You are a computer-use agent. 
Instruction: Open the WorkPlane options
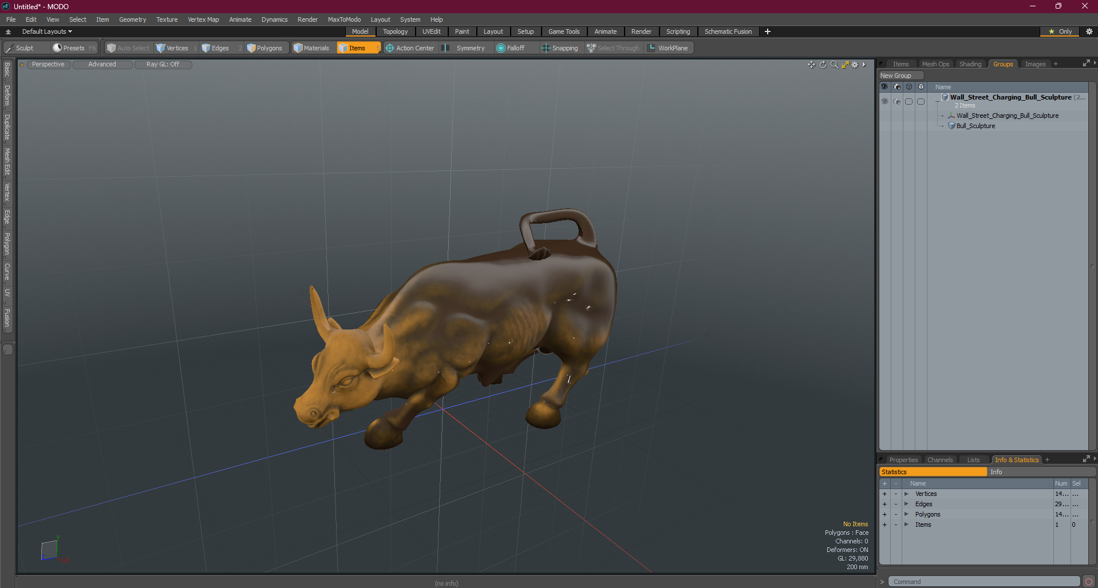(x=668, y=48)
